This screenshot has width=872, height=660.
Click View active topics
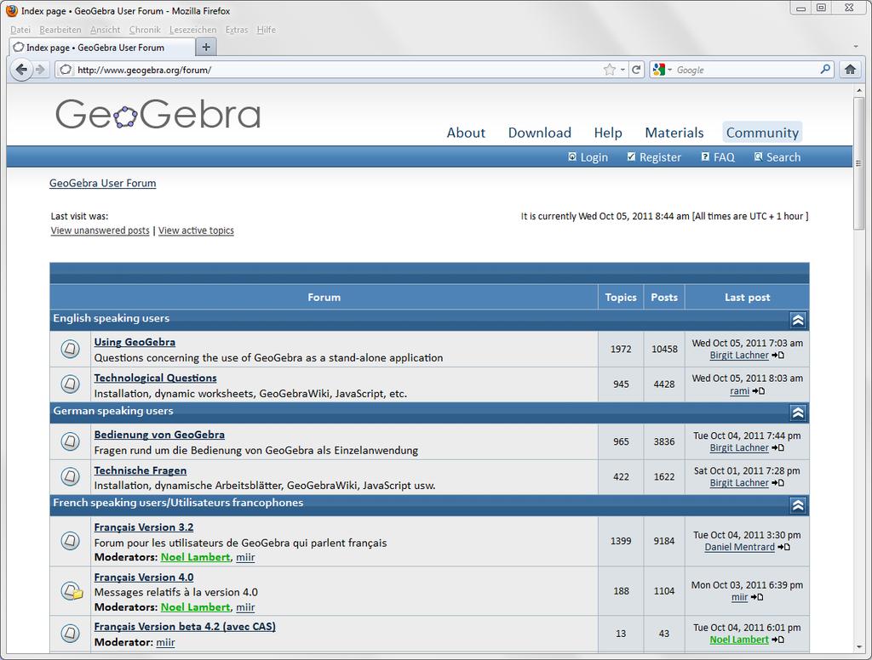[196, 230]
